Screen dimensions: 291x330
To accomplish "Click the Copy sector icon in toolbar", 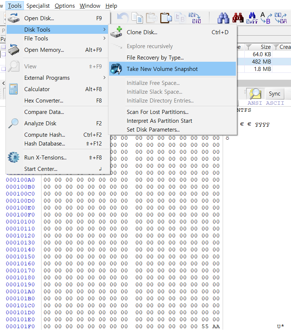I will point(137,18).
